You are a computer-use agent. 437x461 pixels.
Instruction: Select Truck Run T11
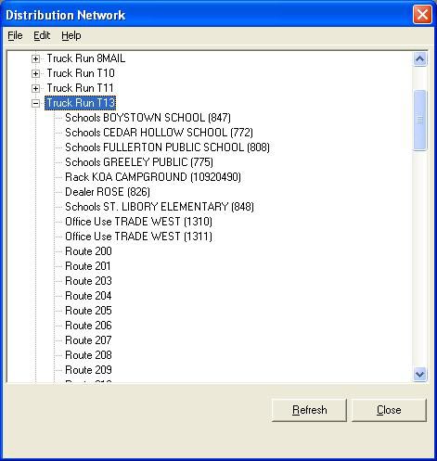coord(80,88)
